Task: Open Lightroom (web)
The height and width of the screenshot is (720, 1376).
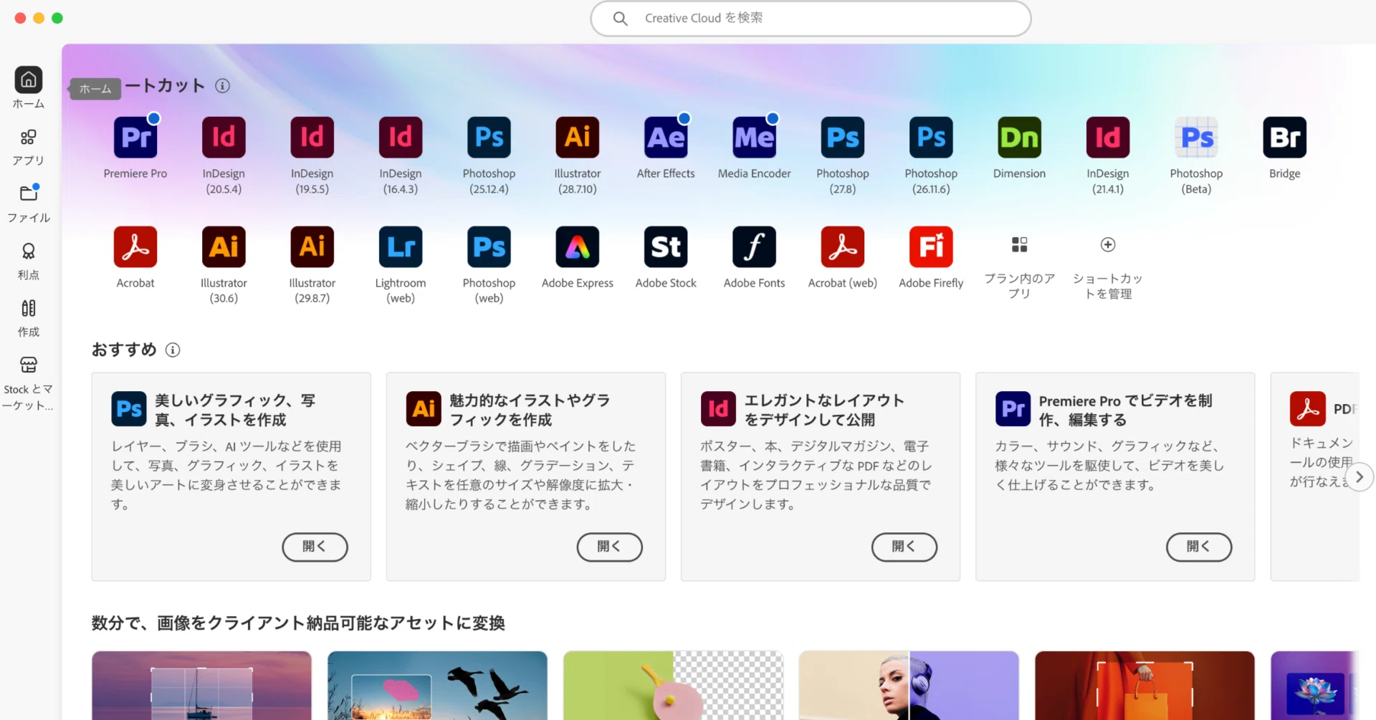Action: 401,246
